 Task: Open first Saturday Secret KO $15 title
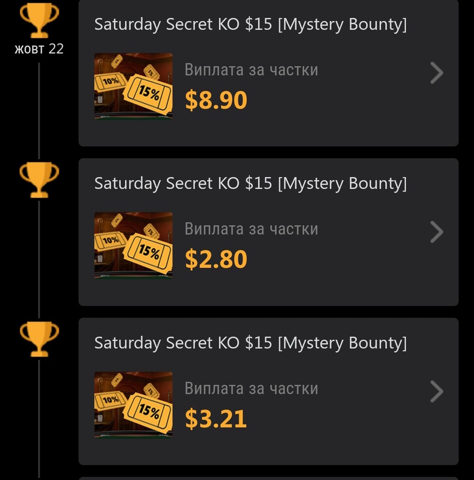(x=250, y=25)
